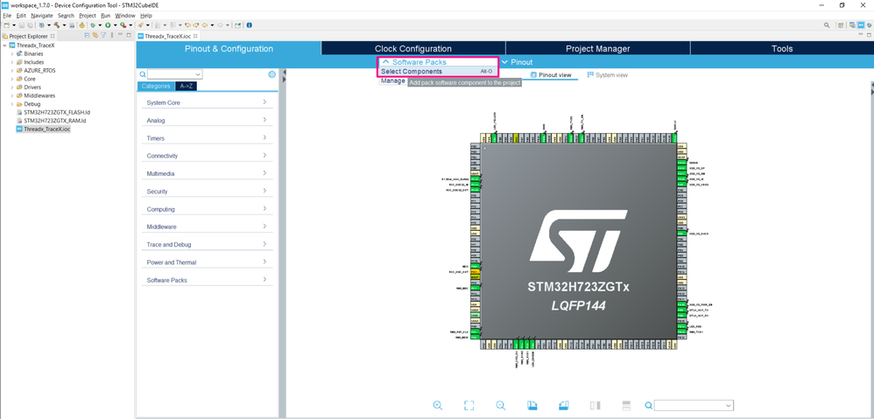
Task: Open Project Explorer view menu (three dots)
Action: tap(112, 36)
